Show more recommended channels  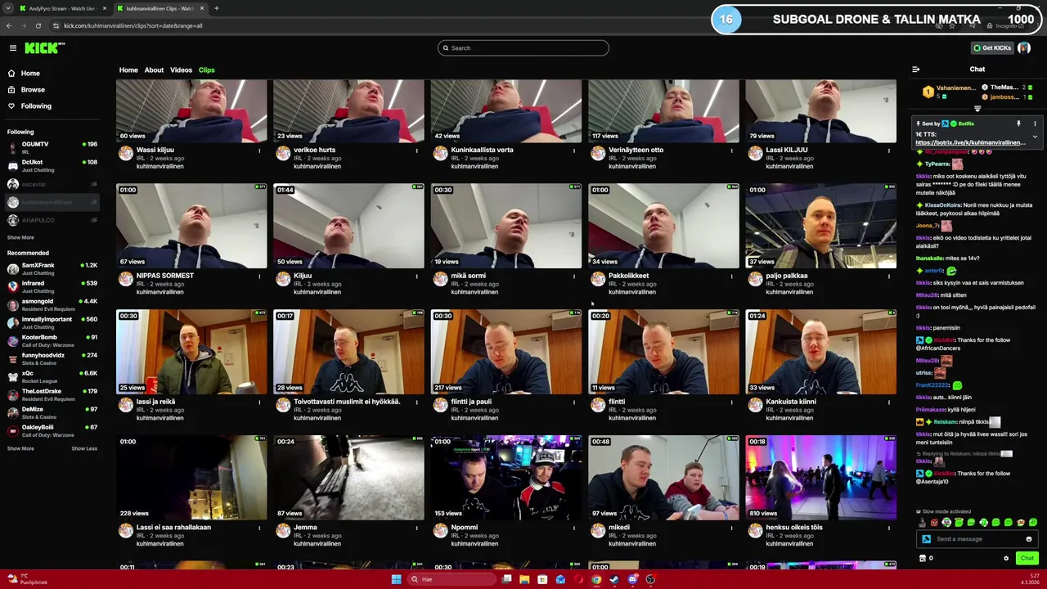tap(20, 448)
